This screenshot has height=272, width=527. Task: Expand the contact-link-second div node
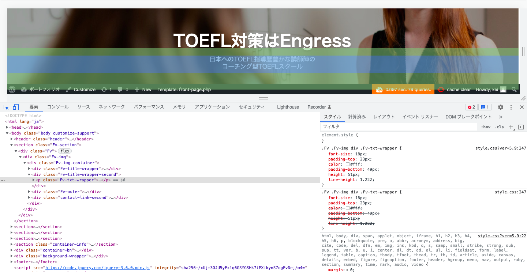pos(29,197)
